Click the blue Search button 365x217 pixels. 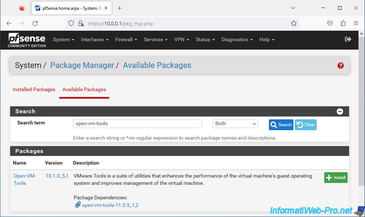coord(281,125)
